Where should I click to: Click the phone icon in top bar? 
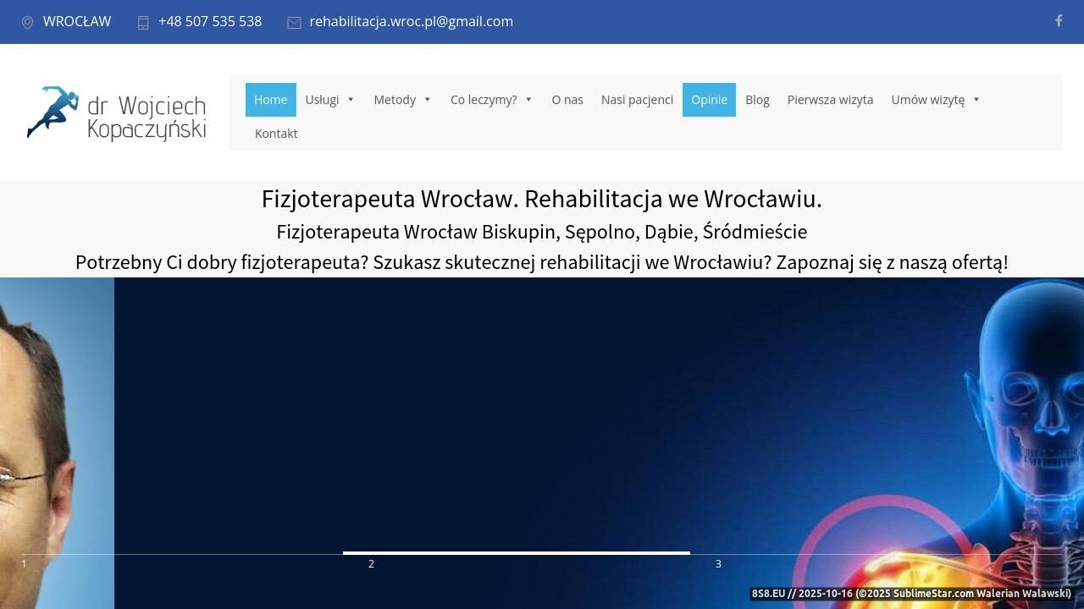(x=143, y=23)
